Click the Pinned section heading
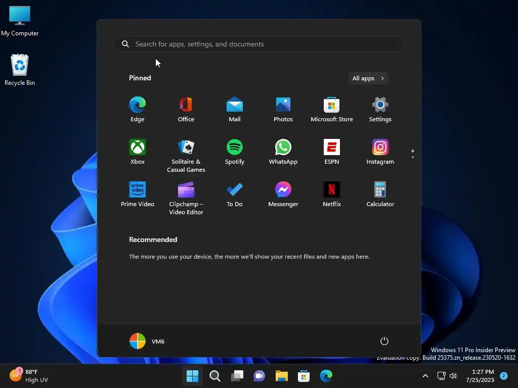 tap(140, 78)
